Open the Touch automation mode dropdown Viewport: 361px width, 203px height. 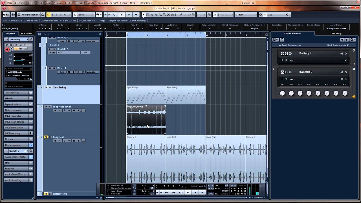84,15
